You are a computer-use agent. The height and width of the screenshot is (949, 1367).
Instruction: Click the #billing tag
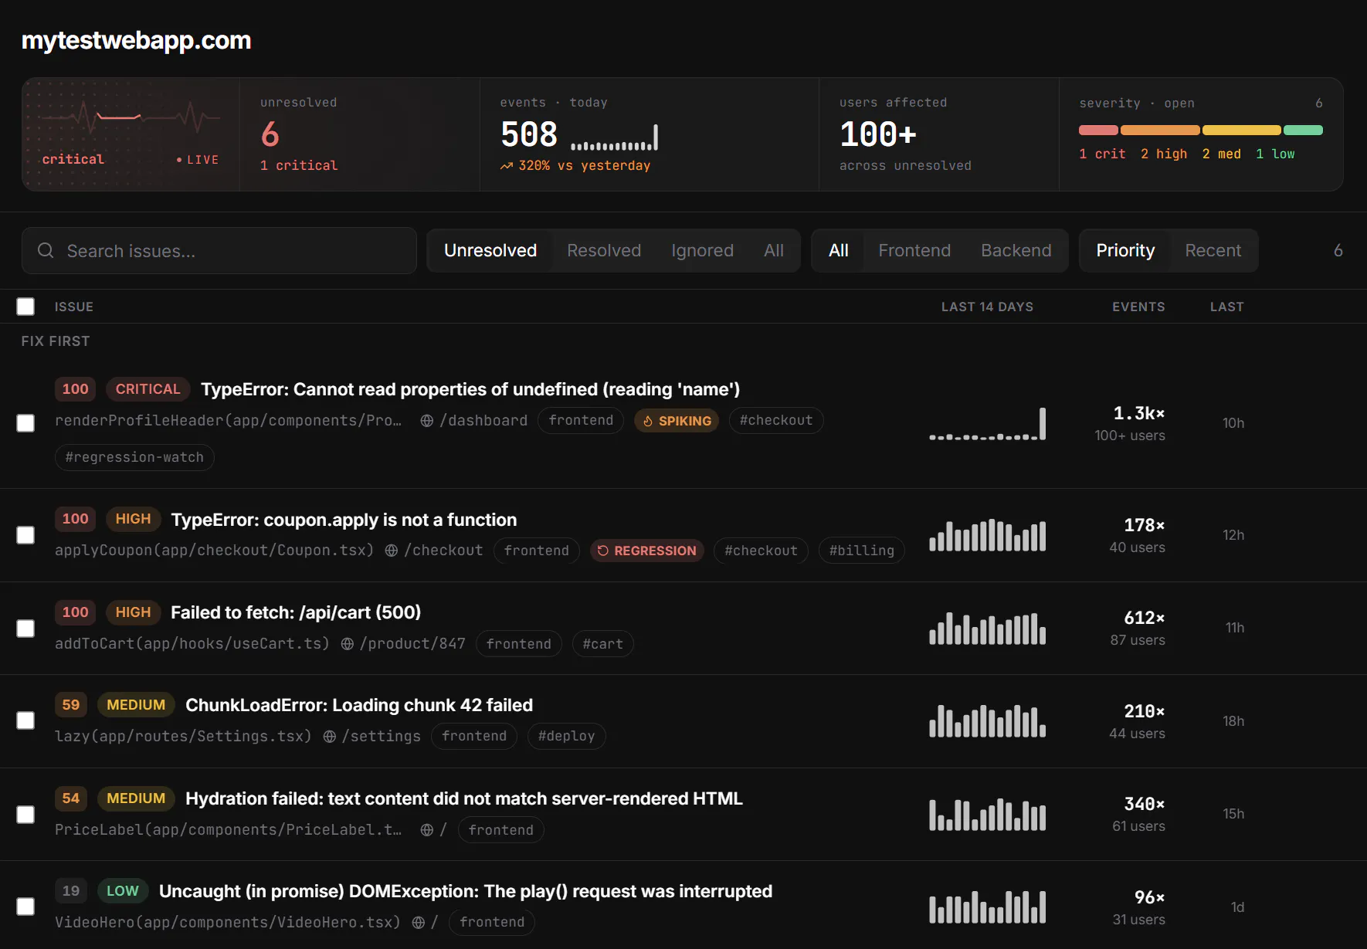pyautogui.click(x=862, y=551)
